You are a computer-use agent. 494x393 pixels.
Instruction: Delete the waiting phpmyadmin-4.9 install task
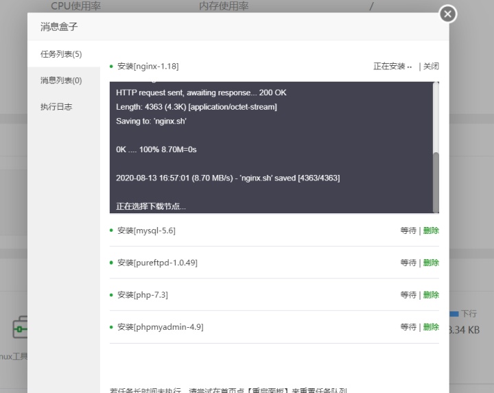431,327
